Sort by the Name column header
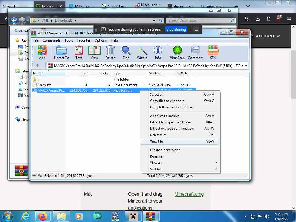Viewport: 296px width, 222px height. coord(49,73)
